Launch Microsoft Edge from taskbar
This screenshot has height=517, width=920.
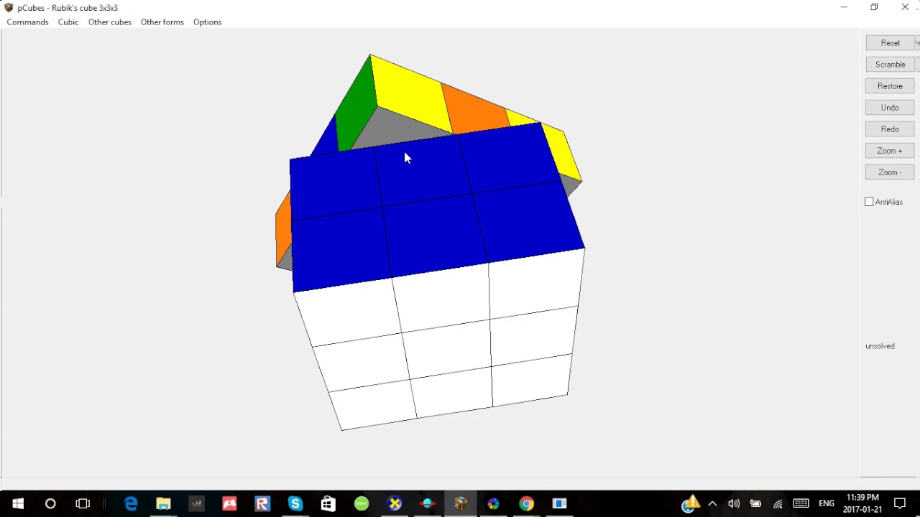(131, 503)
